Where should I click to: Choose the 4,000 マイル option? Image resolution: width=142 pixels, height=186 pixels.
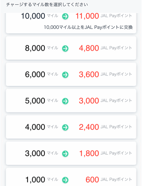point(71,127)
